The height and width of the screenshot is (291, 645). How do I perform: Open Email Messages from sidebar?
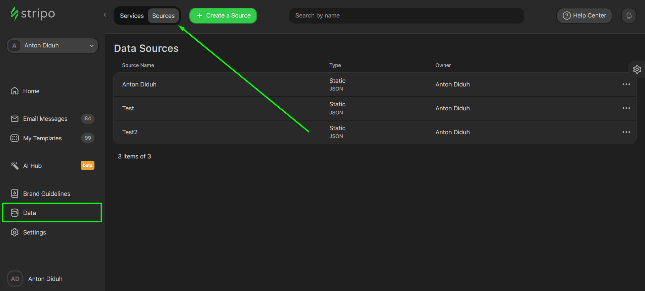(45, 119)
